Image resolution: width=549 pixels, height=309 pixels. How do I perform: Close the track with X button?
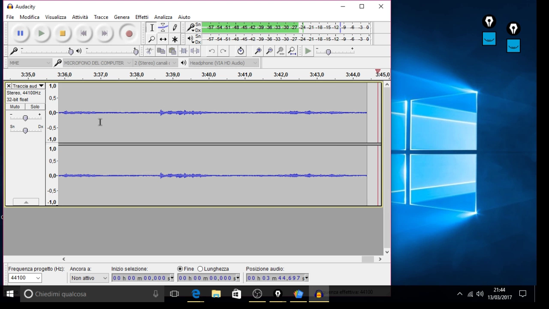9,86
